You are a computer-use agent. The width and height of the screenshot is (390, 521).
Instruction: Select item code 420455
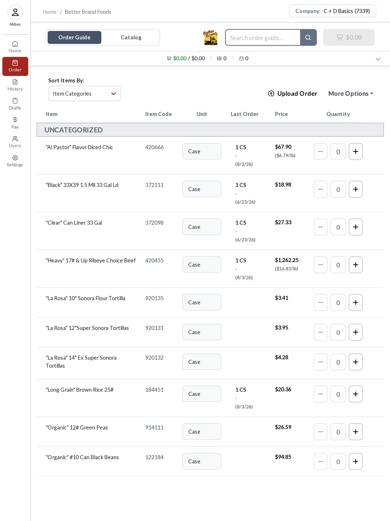154,260
